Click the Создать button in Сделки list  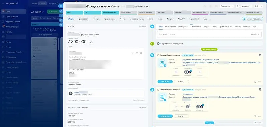[53, 12]
